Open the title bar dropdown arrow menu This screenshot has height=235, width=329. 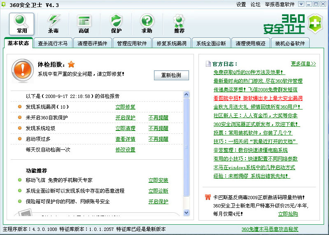point(301,4)
